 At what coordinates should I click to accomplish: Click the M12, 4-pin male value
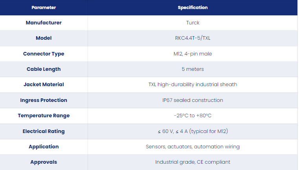[193, 54]
